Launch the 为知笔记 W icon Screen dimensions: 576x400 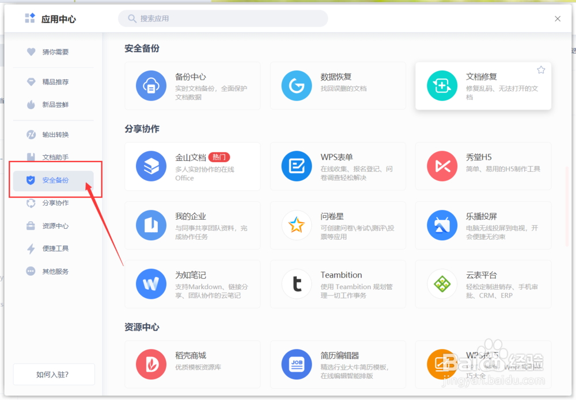(x=151, y=284)
